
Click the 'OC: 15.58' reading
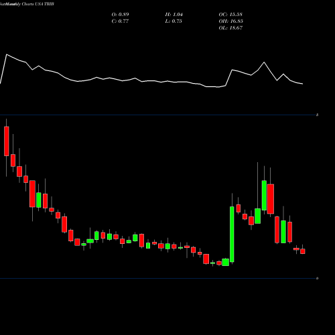click(230, 15)
